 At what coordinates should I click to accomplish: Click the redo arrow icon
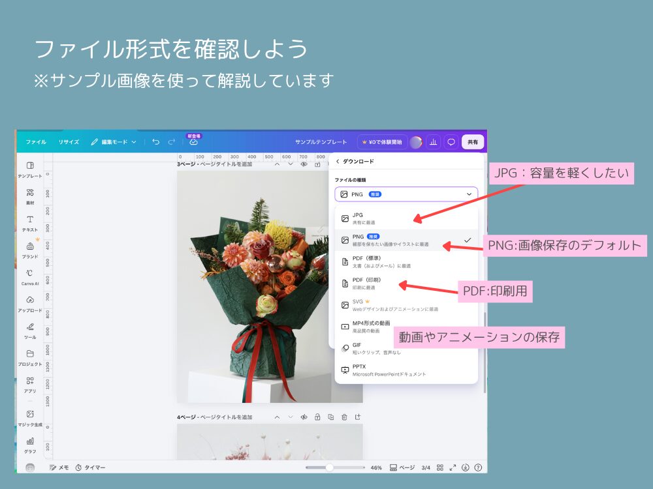(171, 141)
